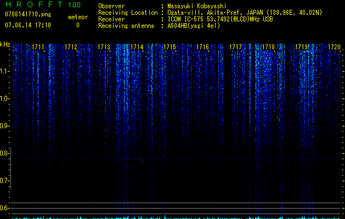Click the gray vertical range bar beside 0.7
The image size is (345, 219).
coord(10,169)
